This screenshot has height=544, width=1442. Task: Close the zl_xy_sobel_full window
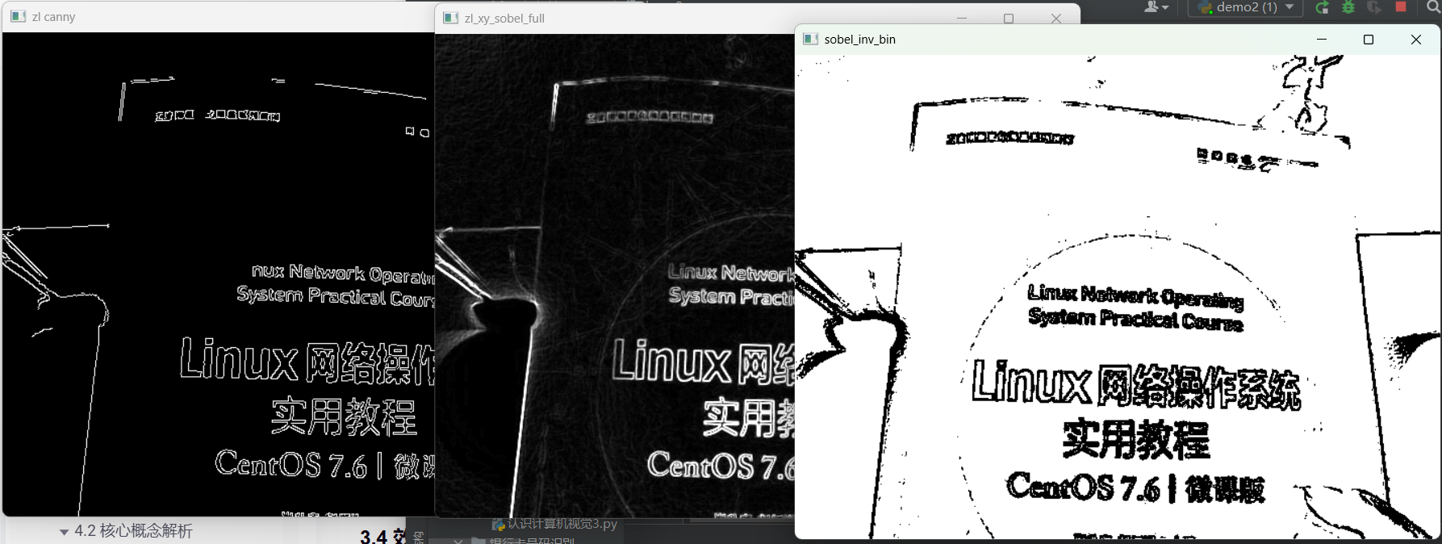pyautogui.click(x=1055, y=18)
